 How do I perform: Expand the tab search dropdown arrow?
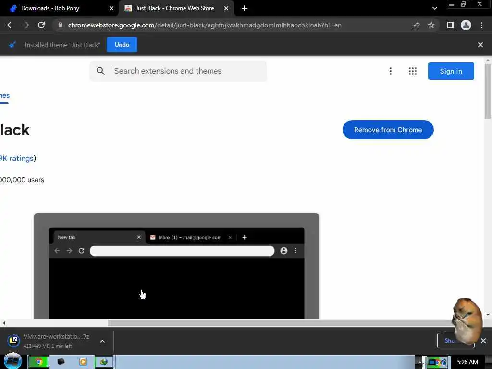coord(434,8)
